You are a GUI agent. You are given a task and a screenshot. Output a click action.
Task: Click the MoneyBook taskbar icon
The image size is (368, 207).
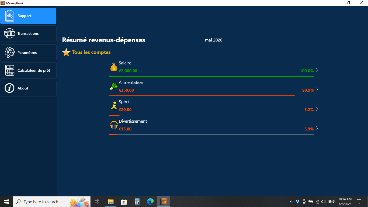[x=164, y=202]
